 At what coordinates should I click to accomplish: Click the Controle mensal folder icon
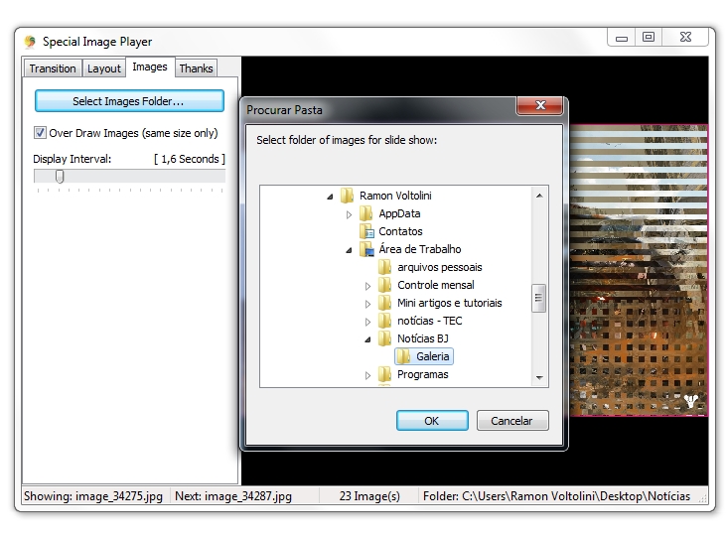point(384,285)
